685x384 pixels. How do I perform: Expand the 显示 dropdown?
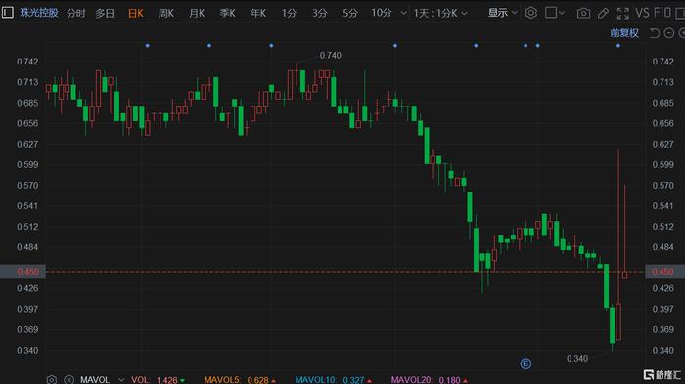[x=502, y=13]
